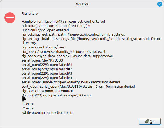Click "while opening connection to rig" text

[48, 112]
